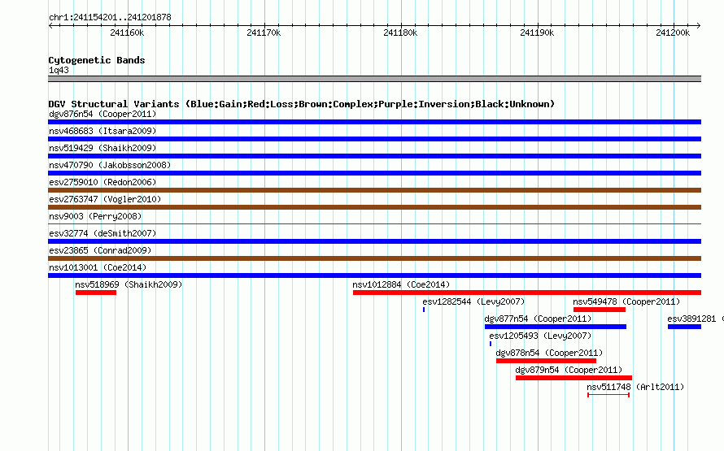Viewport: 724px width, 451px height.
Task: Select the long red bar under nsv1012884
Action: pyautogui.click(x=527, y=293)
